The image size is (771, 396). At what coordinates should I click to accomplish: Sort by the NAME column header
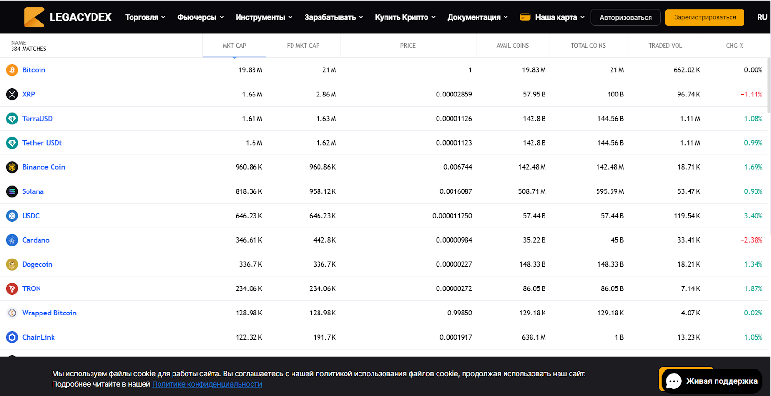(19, 43)
